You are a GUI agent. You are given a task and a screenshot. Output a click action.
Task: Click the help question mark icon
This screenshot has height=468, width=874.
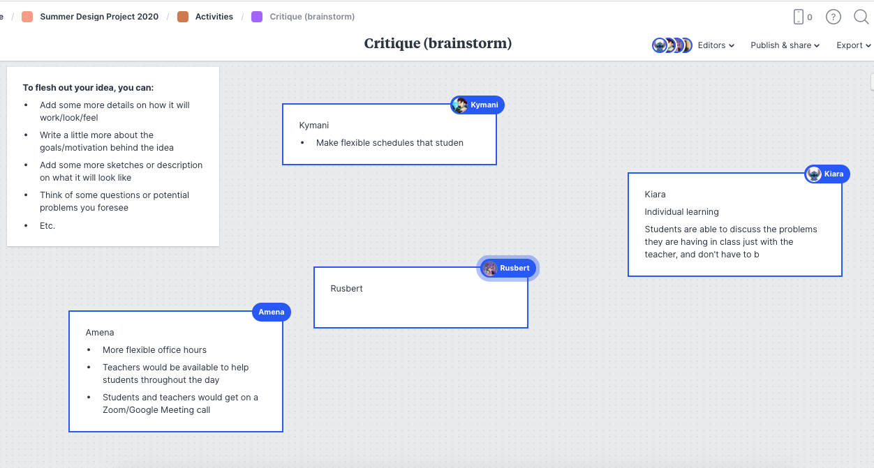[x=833, y=17]
